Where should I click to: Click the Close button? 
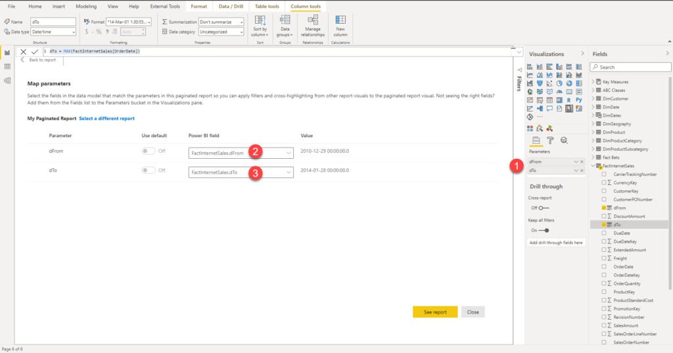473,312
